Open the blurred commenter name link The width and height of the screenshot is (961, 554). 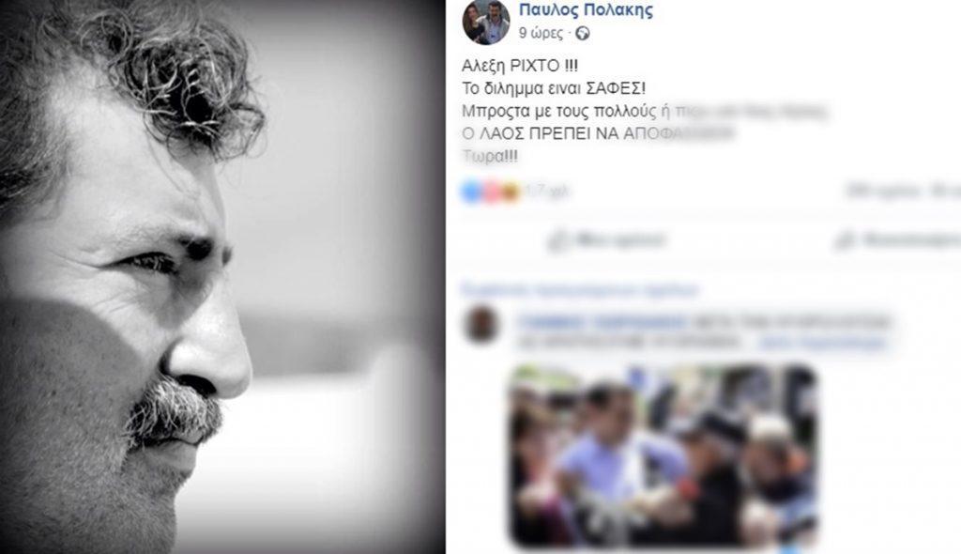pyautogui.click(x=603, y=321)
